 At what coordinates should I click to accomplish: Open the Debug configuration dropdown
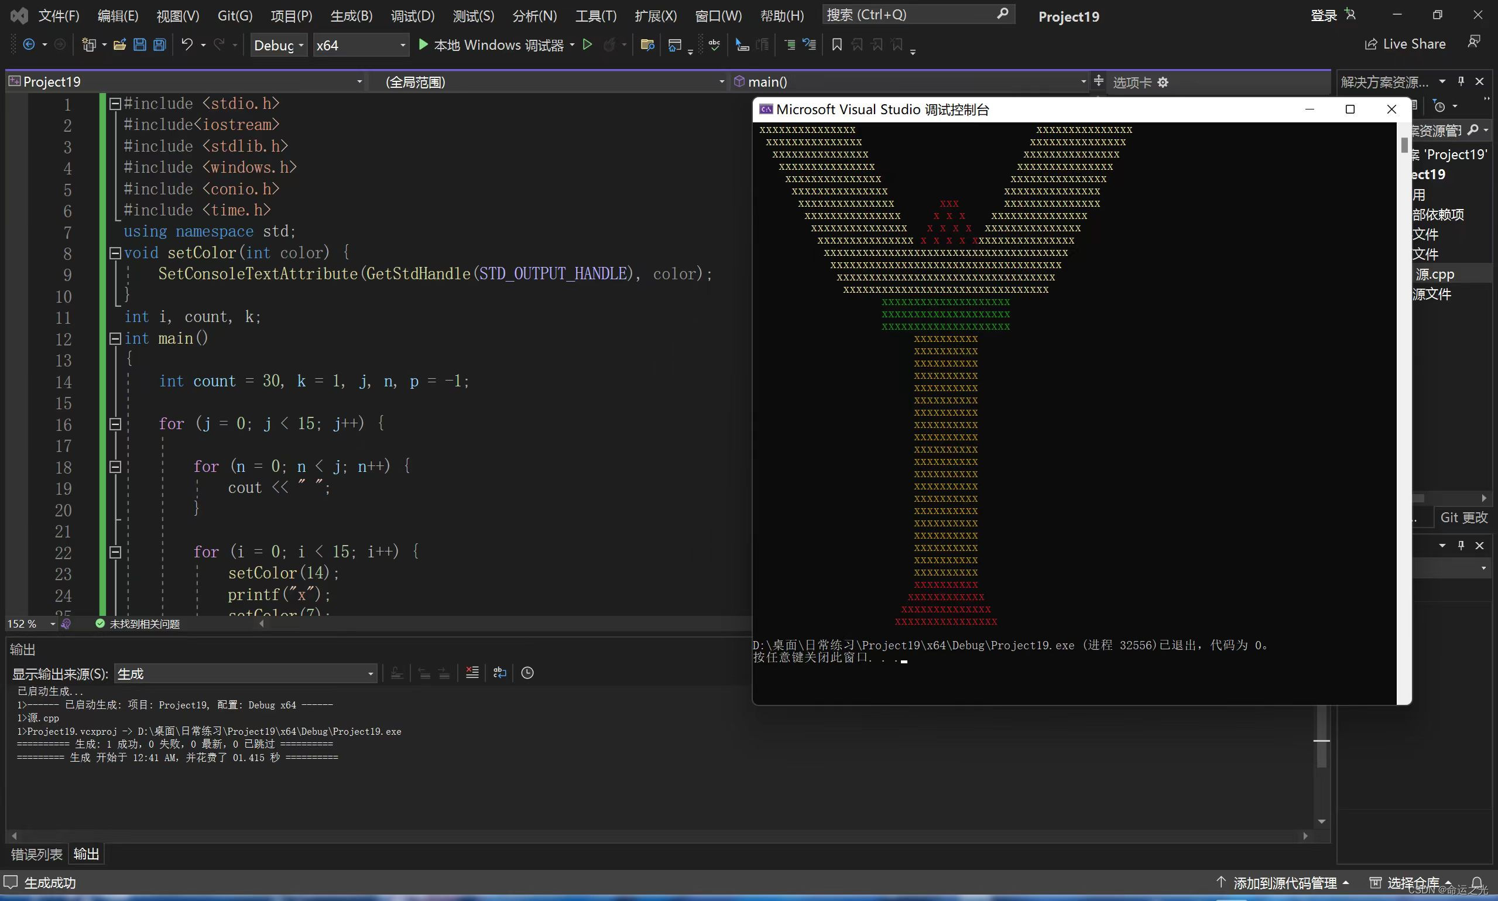point(279,46)
